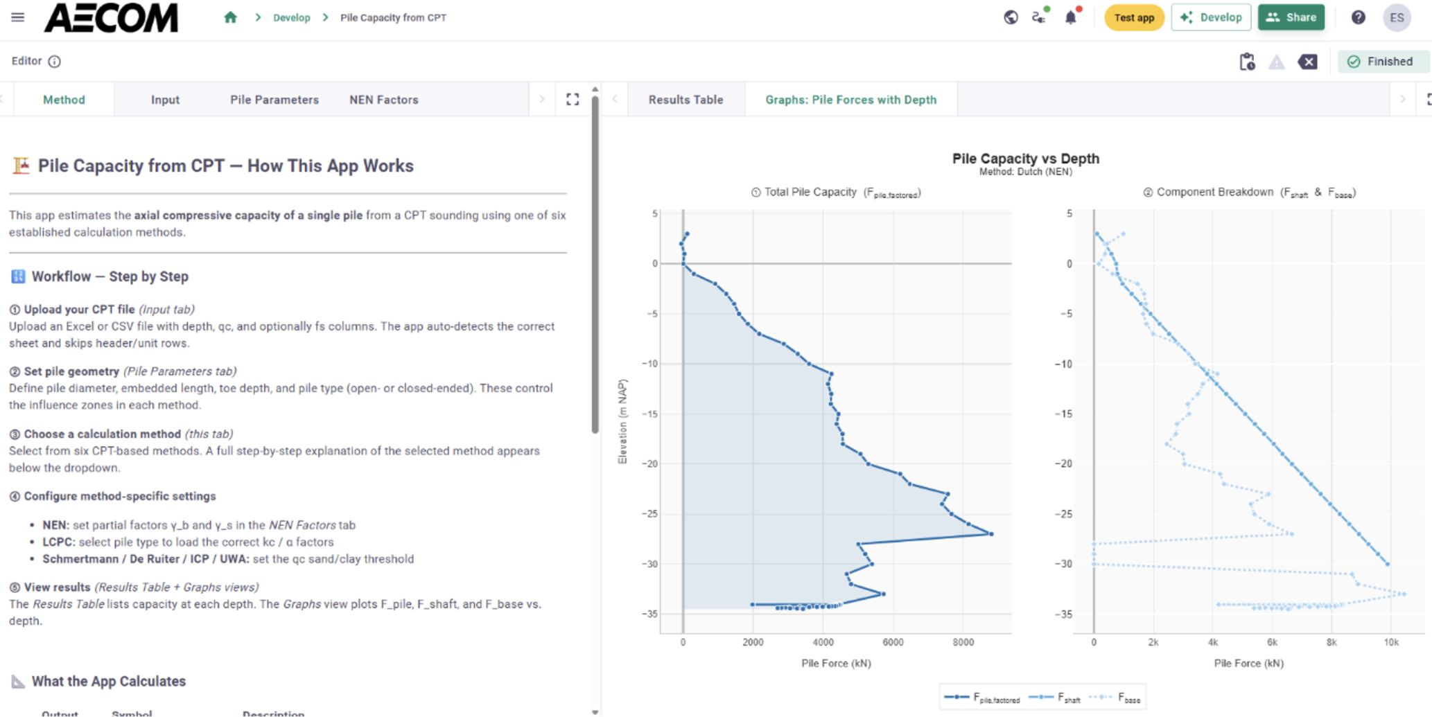The height and width of the screenshot is (717, 1432).
Task: Open the help question mark icon
Action: click(1358, 17)
